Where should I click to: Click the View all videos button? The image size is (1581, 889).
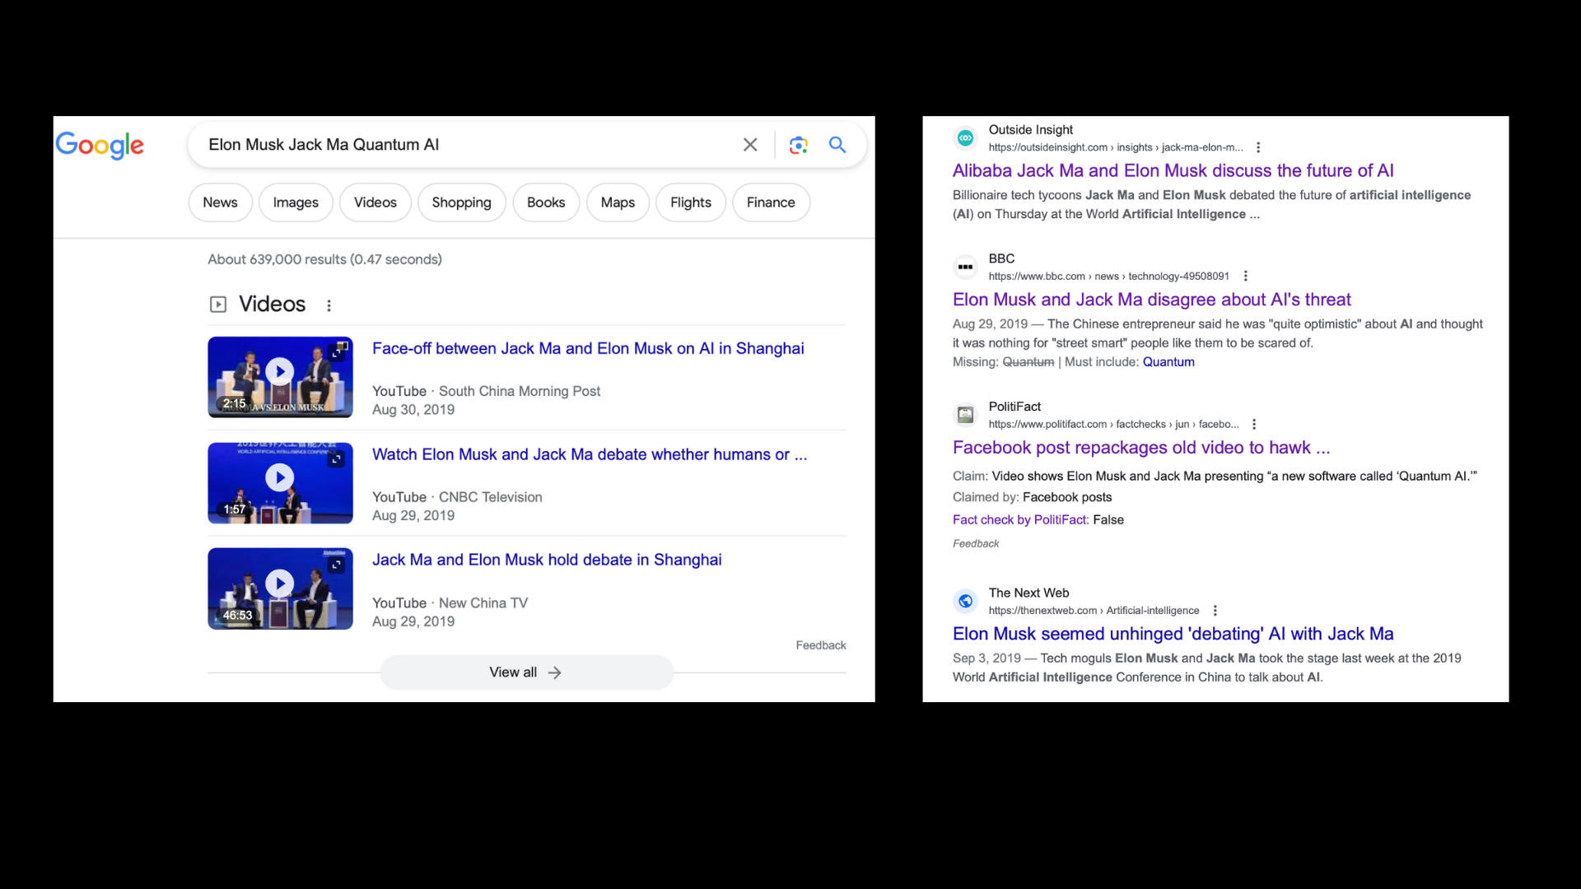[527, 673]
